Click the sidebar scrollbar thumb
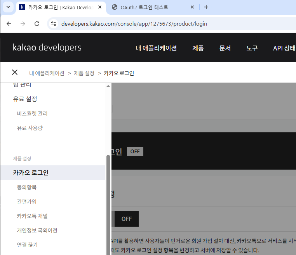Image resolution: width=296 pixels, height=255 pixels. coord(108,205)
